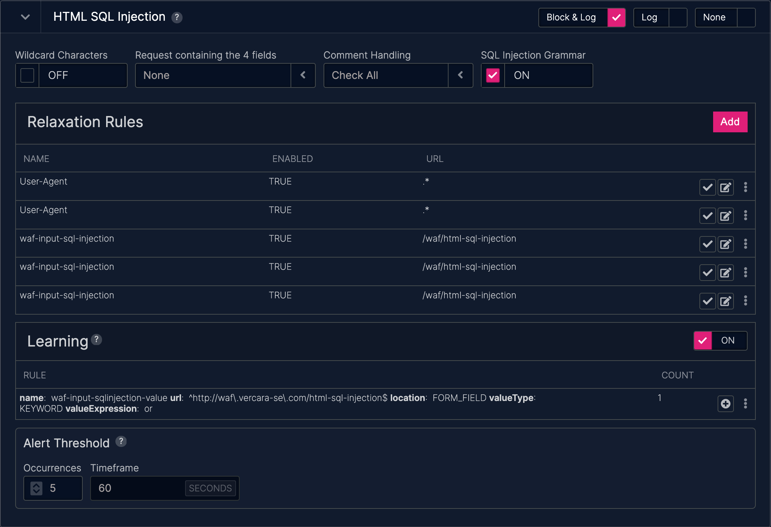
Task: Select the None action option
Action: pyautogui.click(x=746, y=17)
